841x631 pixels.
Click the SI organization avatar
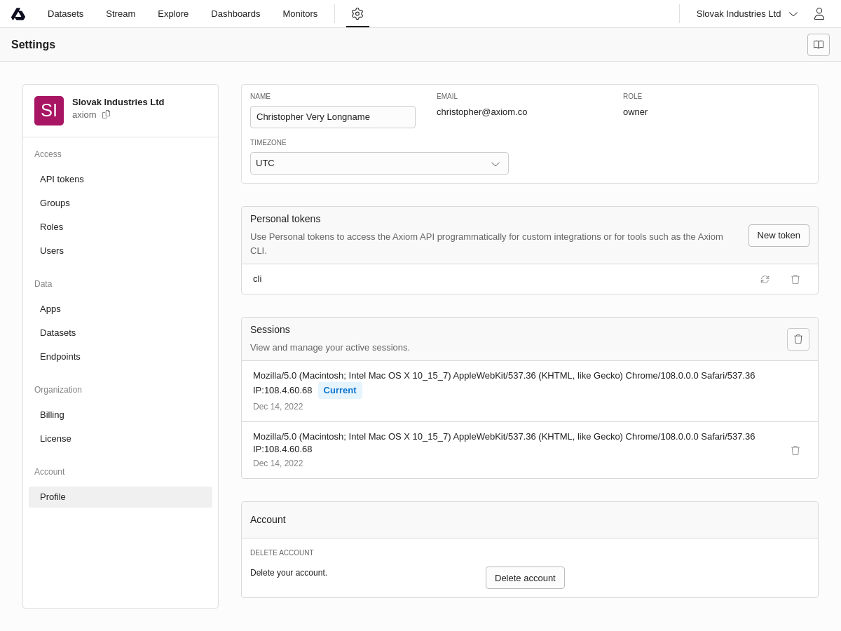tap(49, 111)
